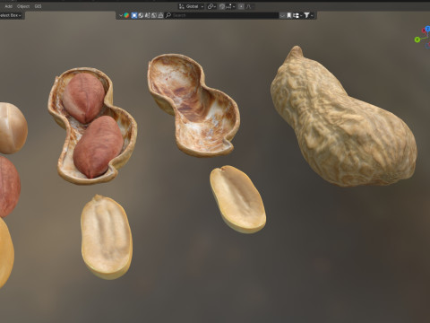Click the blue Z axis gizmo handle
Screen dimensions: 430x323
(x=427, y=29)
